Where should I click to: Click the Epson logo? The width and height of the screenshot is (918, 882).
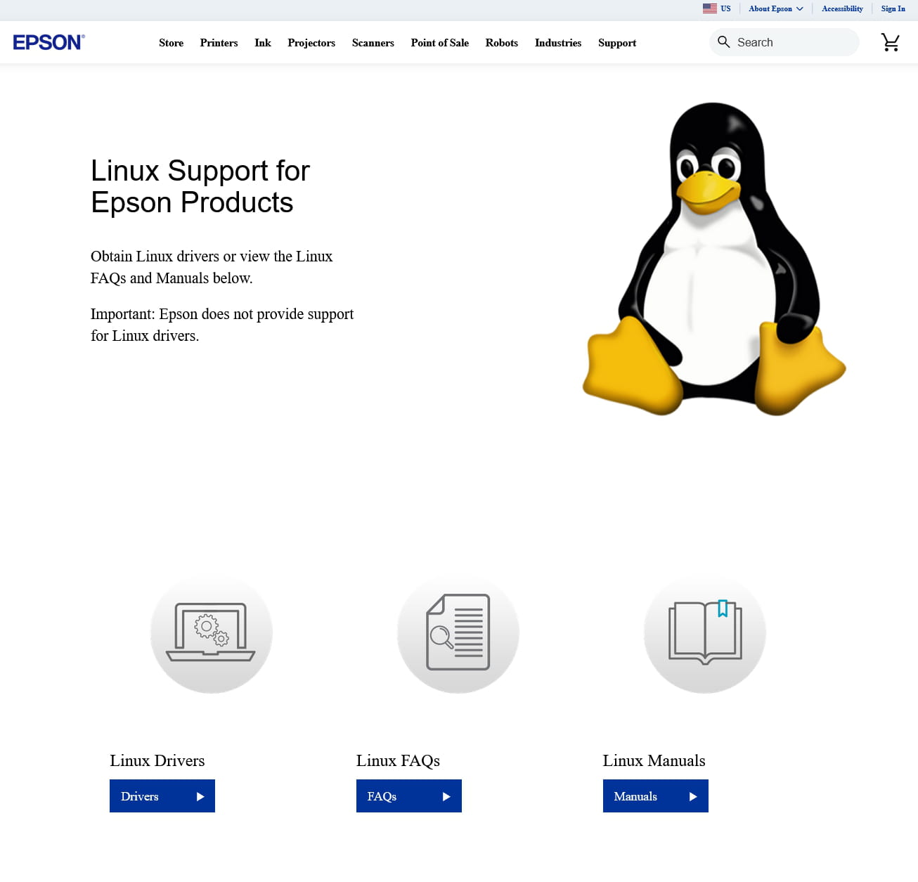point(49,42)
